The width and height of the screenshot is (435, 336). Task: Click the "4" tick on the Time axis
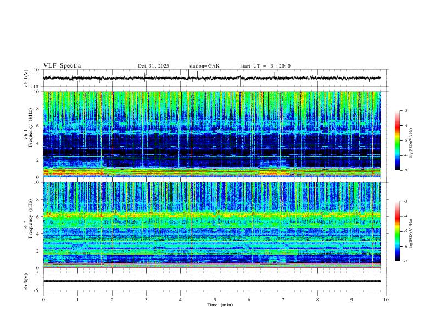coord(181,300)
